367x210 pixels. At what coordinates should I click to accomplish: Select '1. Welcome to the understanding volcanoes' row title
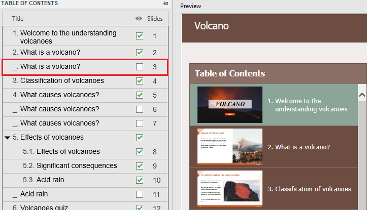(64, 37)
